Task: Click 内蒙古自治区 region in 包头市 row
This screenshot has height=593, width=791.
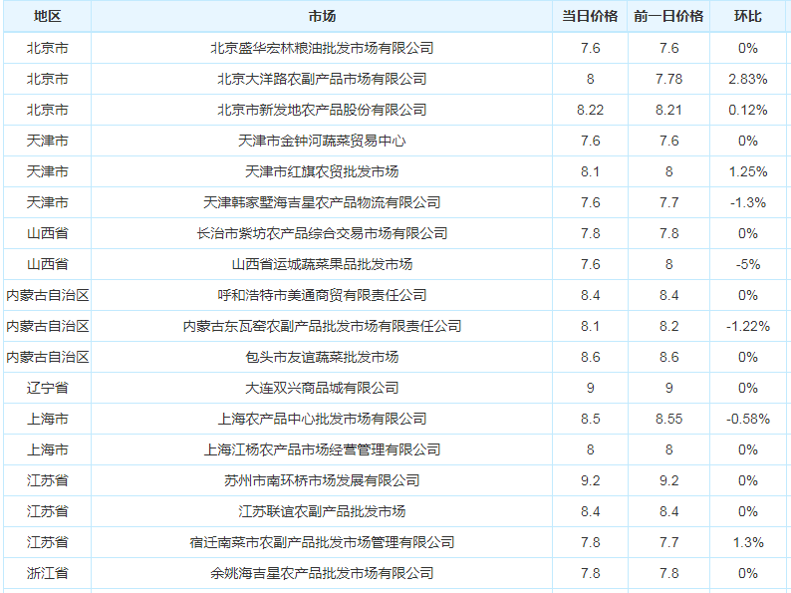Action: pos(48,357)
